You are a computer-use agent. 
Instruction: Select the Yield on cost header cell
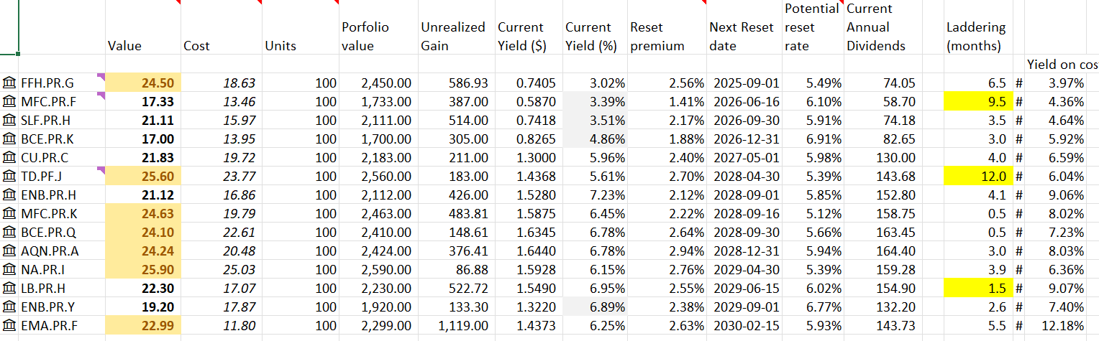click(x=1062, y=65)
